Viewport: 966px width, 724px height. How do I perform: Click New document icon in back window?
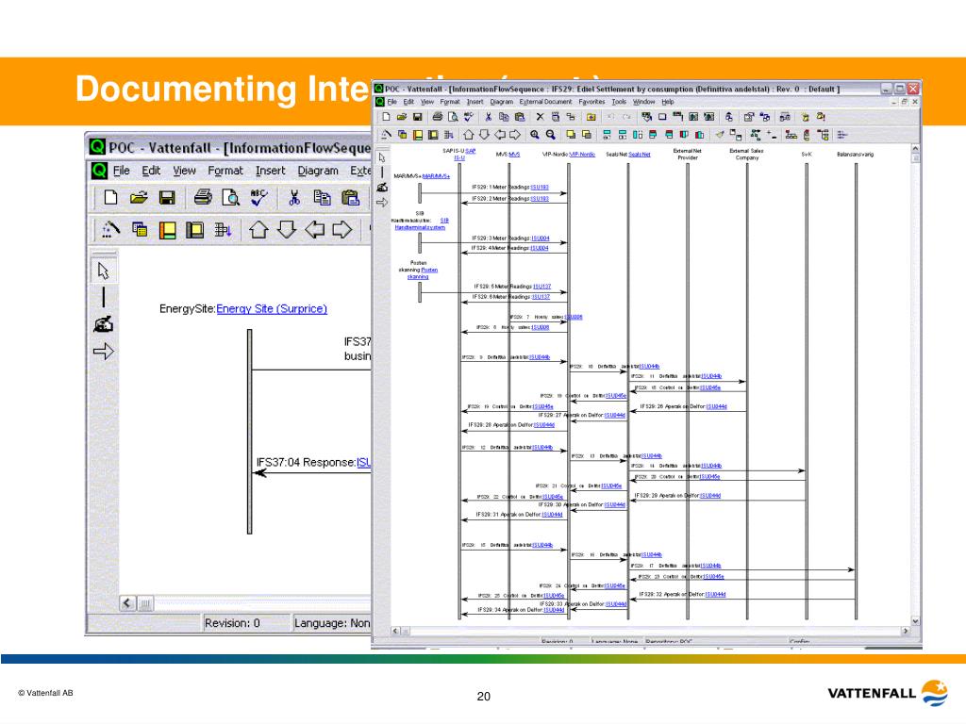[x=111, y=197]
